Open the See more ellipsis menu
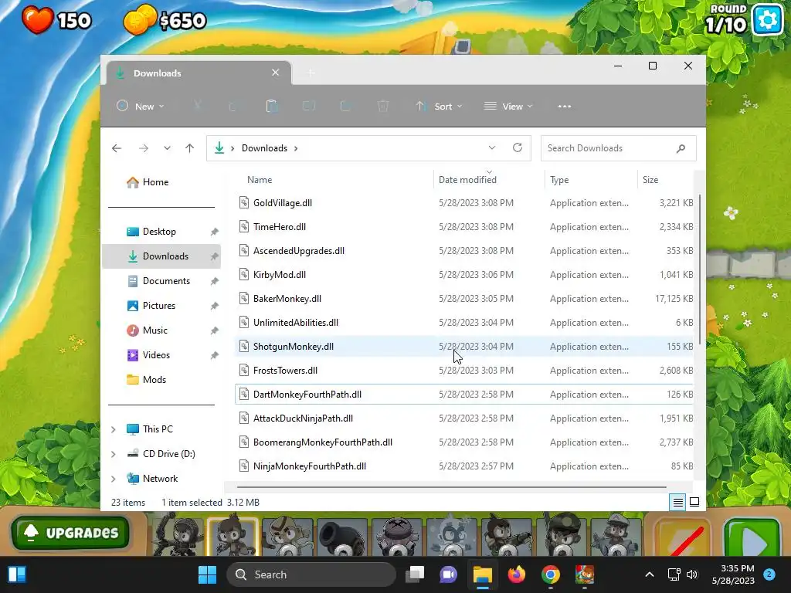Viewport: 791px width, 593px height. pyautogui.click(x=565, y=107)
